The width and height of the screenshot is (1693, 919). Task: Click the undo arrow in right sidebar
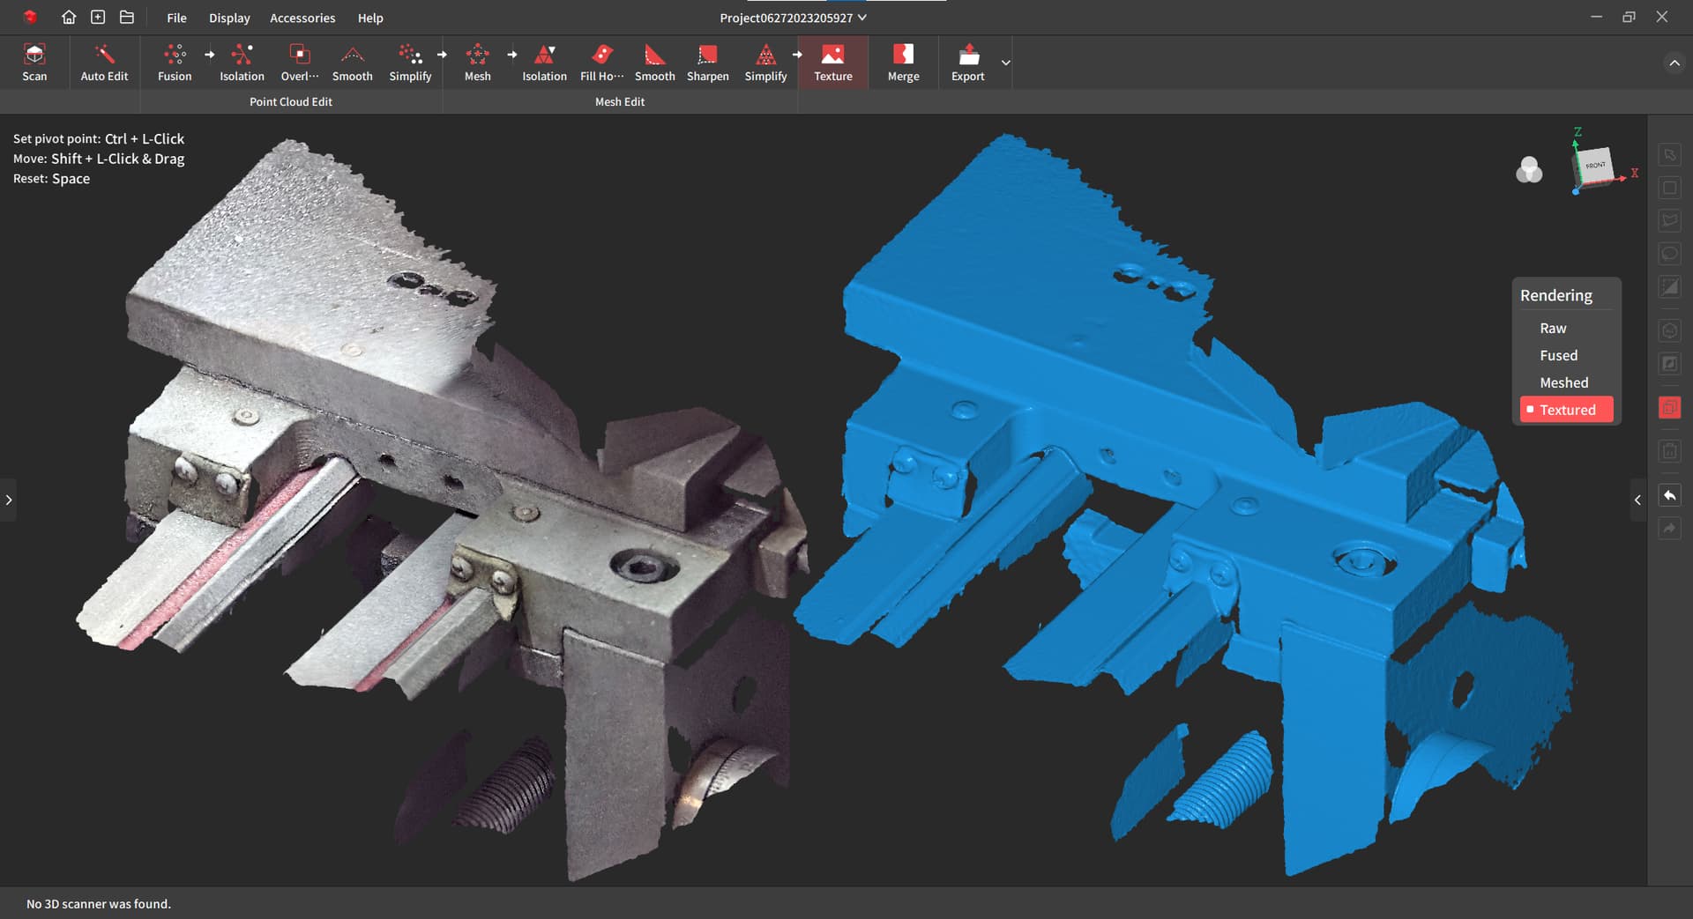click(x=1669, y=496)
